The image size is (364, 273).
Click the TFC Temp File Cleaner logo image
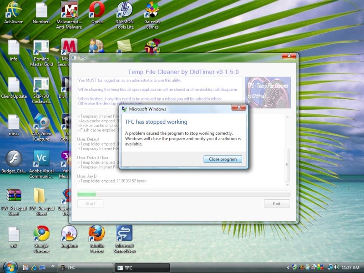(268, 92)
